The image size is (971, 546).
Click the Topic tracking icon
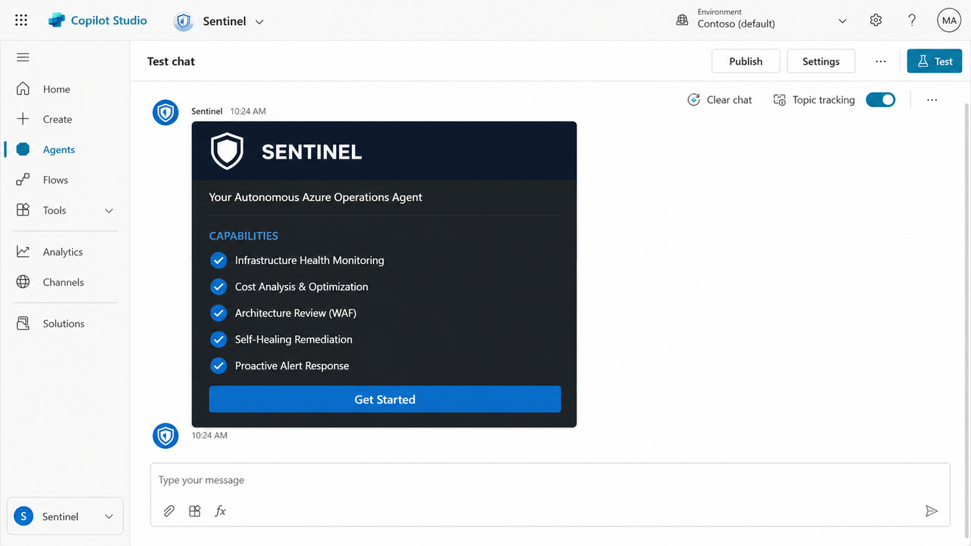(779, 100)
